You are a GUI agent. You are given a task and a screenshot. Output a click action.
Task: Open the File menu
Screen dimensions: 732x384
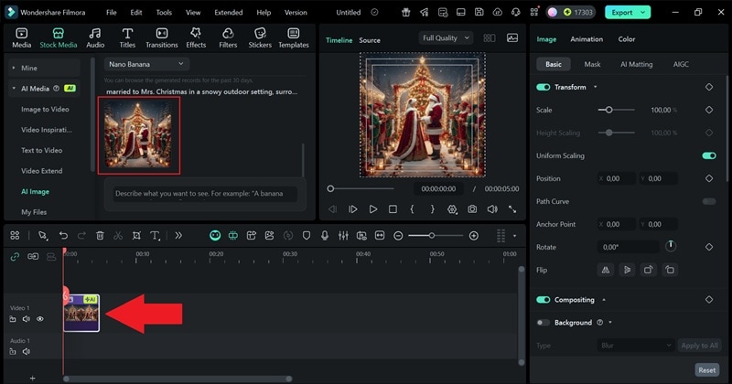pos(111,13)
